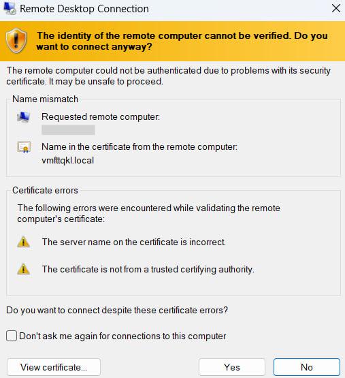This screenshot has width=345, height=378.
Task: Click the Remote Desktop Connection title icon
Action: click(10, 9)
